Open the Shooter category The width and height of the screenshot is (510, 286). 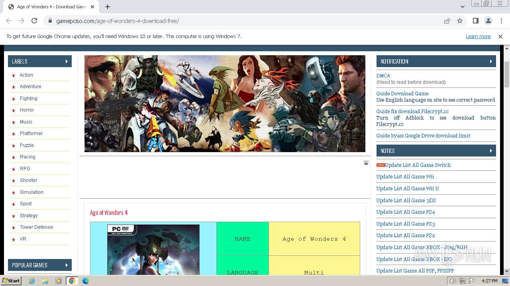coord(28,180)
